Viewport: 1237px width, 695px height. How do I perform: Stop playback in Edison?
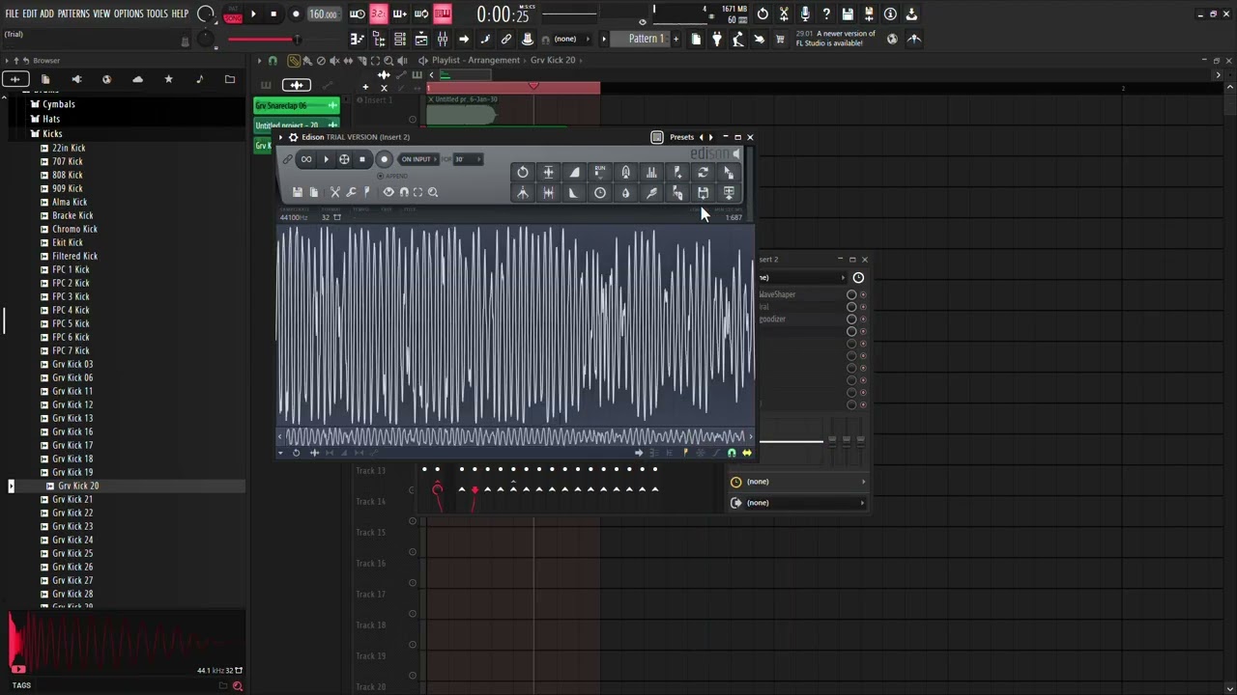[x=362, y=159]
